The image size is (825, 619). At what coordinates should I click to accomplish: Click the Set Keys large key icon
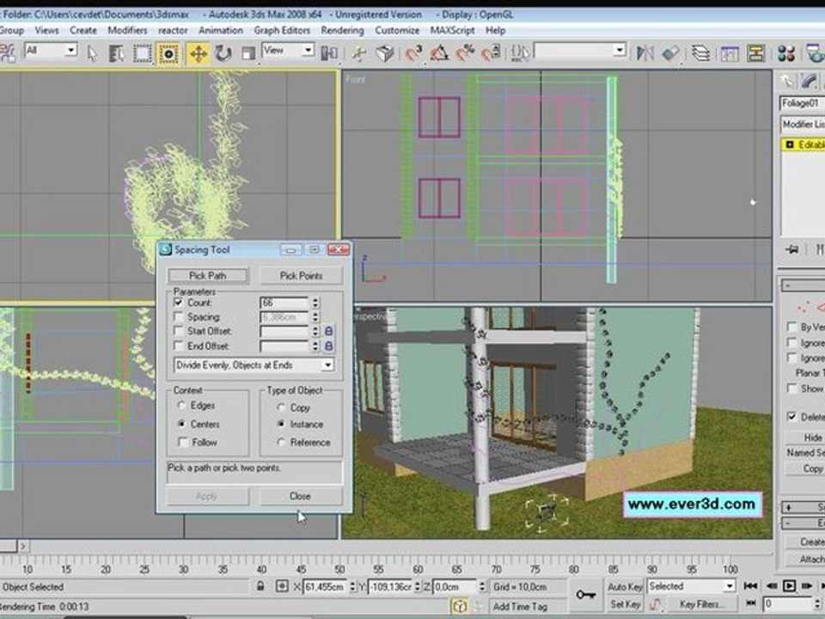[585, 595]
